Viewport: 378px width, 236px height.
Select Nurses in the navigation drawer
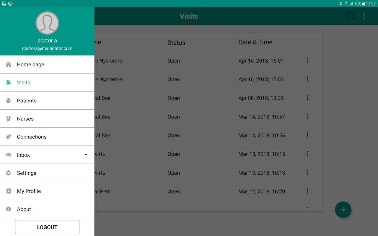tap(25, 119)
